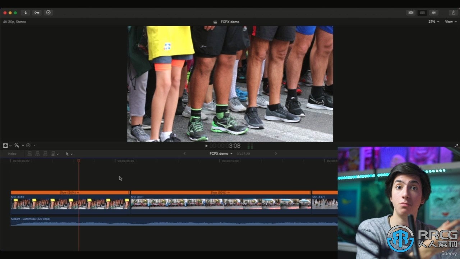Select the FCPX demo viewer title
The height and width of the screenshot is (259, 460).
click(x=230, y=22)
